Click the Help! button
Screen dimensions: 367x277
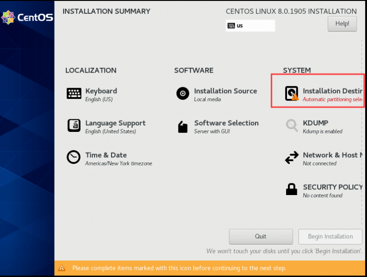coord(342,24)
